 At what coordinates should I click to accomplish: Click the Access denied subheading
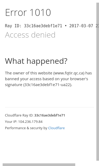click(x=30, y=35)
